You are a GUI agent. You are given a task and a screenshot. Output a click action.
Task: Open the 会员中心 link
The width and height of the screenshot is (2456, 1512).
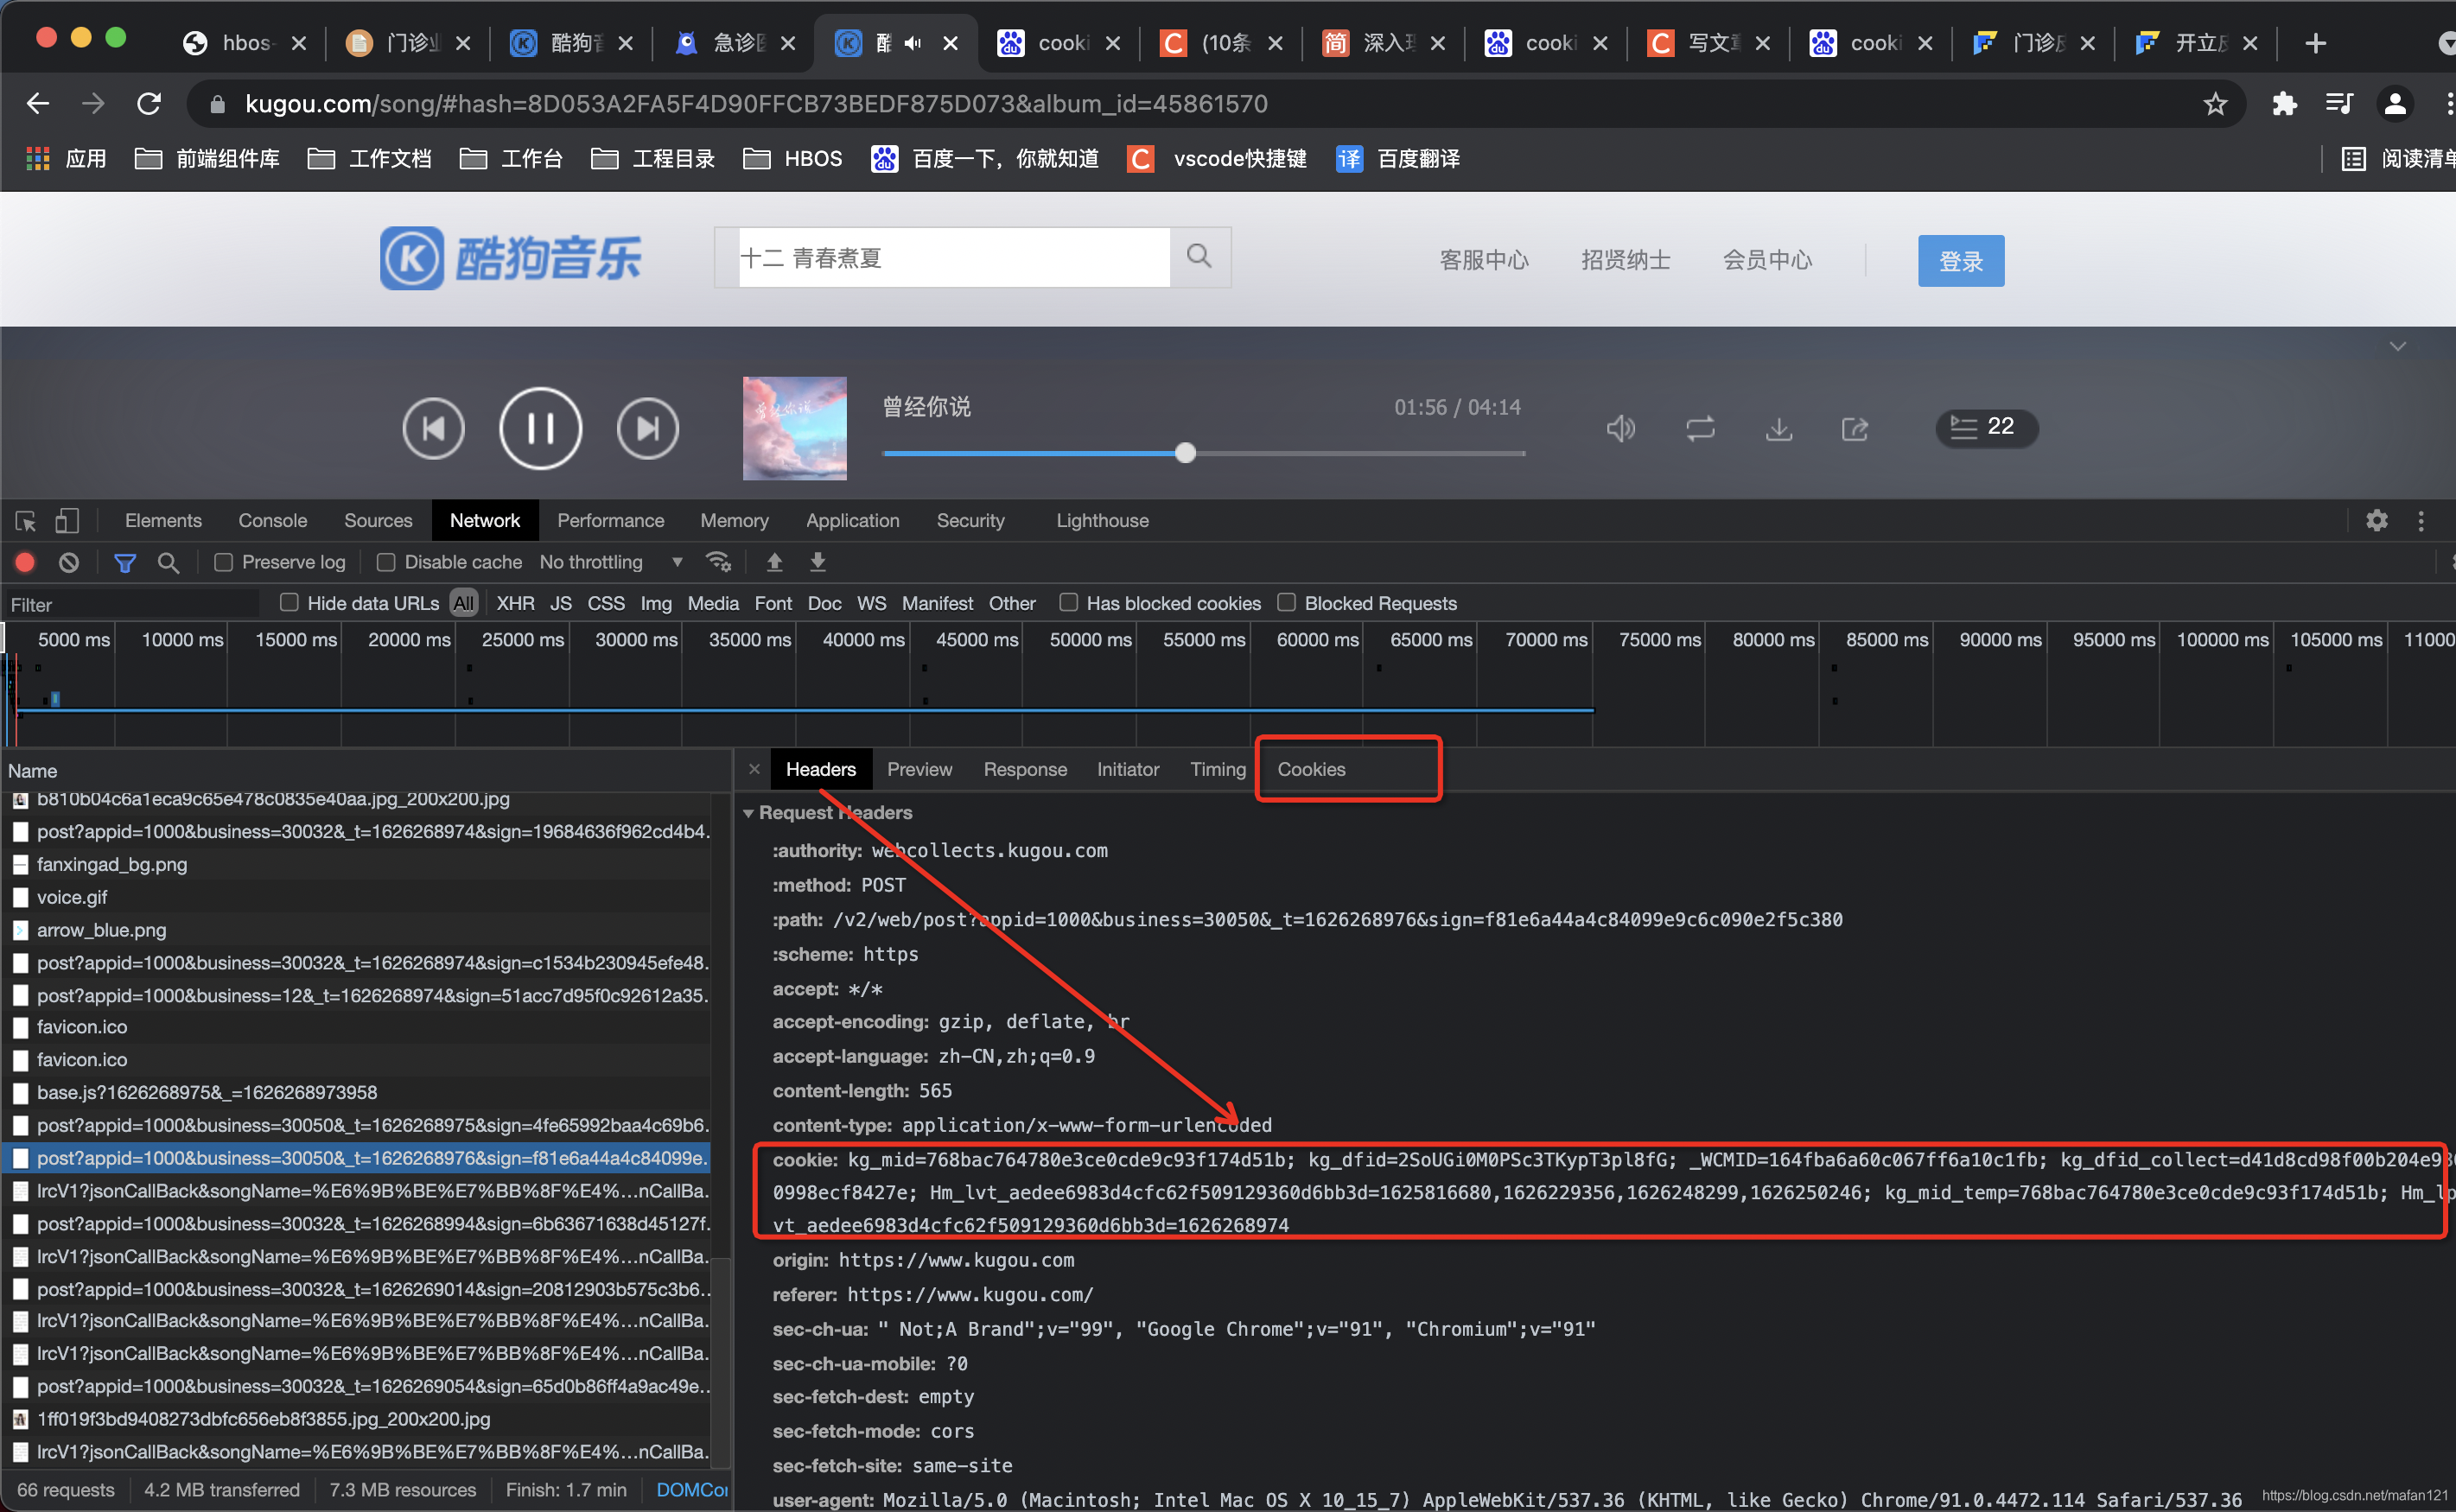click(x=1767, y=261)
